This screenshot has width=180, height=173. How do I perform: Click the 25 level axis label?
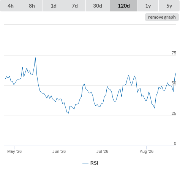pos(174,113)
